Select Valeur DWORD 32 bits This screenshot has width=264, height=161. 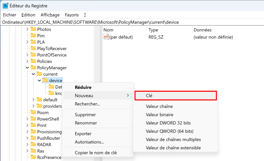pyautogui.click(x=176, y=123)
